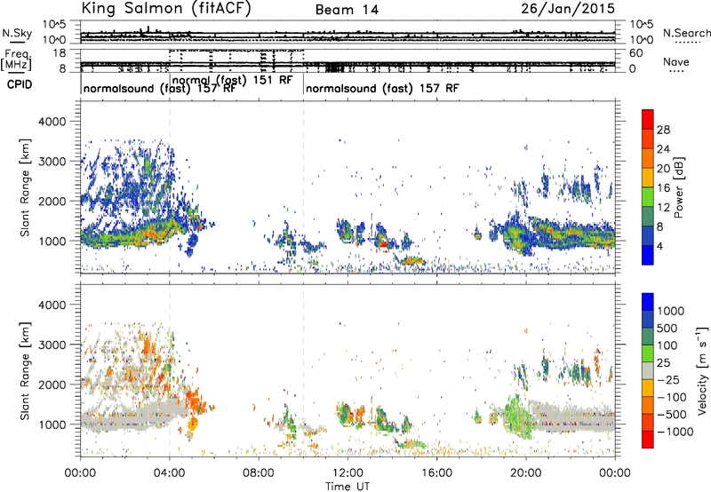This screenshot has width=711, height=492.
Task: Click Slant Range [km] label of velocity panel
Action: pos(25,371)
